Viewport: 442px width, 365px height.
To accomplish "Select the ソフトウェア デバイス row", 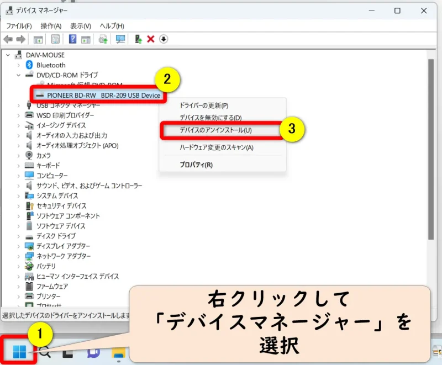I will point(61,226).
